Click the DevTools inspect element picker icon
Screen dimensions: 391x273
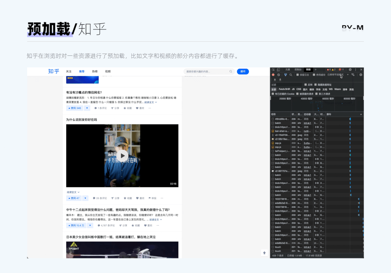[273, 70]
